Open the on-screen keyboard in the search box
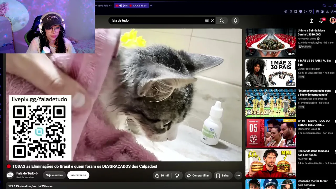The image size is (336, 189). tap(207, 20)
